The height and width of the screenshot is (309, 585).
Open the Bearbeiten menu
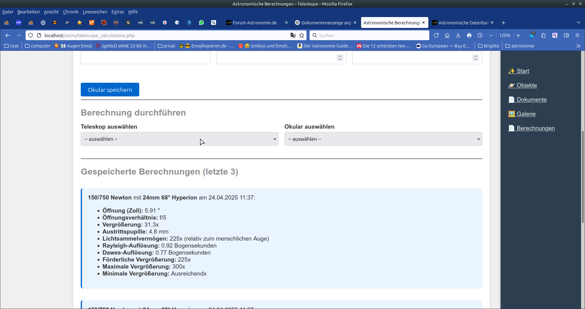click(28, 12)
